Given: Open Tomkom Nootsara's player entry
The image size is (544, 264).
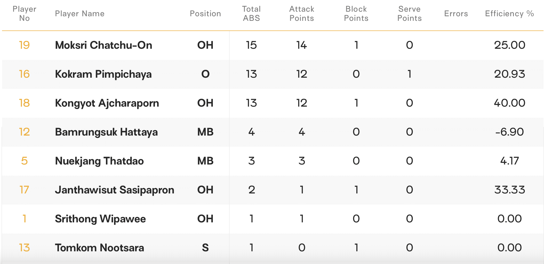Looking at the screenshot, I should tap(100, 248).
